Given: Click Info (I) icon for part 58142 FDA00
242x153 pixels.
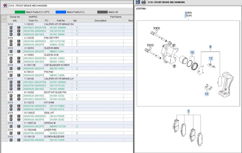Looking at the screenshot, I should point(11,116).
